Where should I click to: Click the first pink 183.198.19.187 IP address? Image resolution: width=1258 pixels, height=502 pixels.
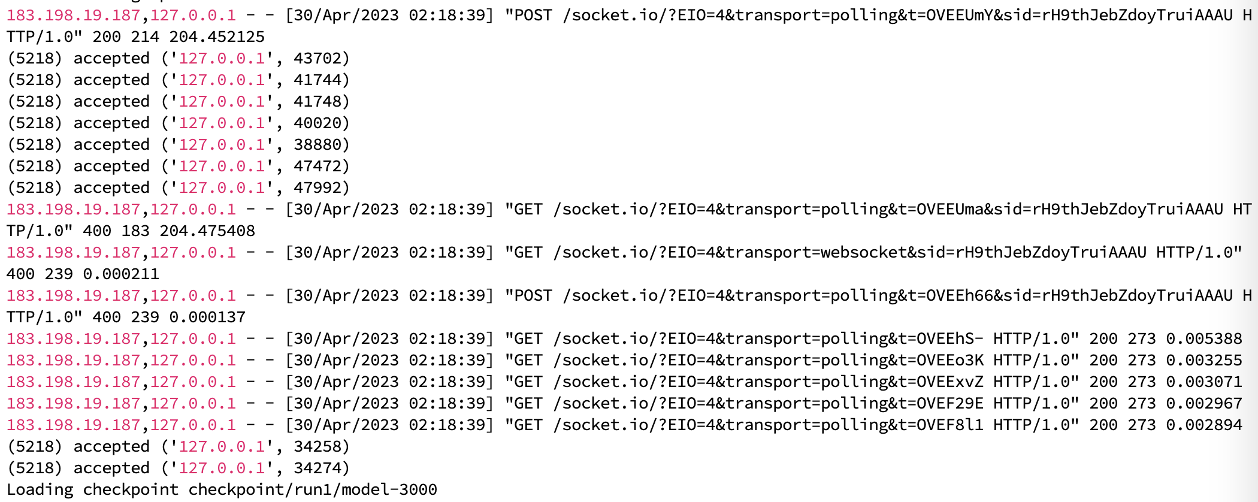(x=74, y=15)
